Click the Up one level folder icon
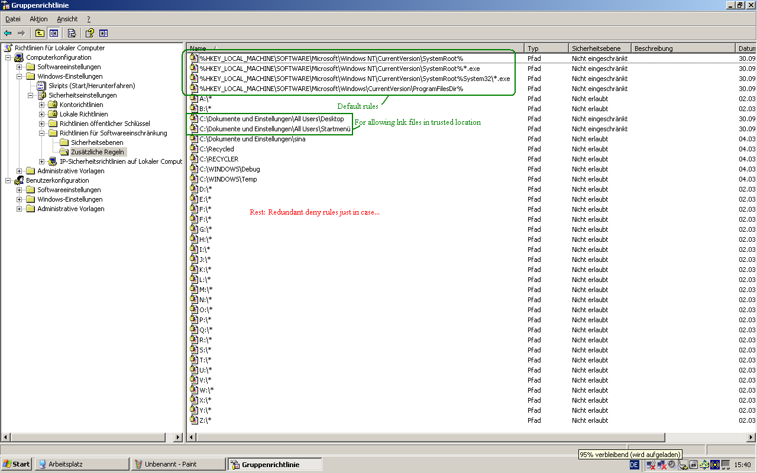 click(39, 33)
